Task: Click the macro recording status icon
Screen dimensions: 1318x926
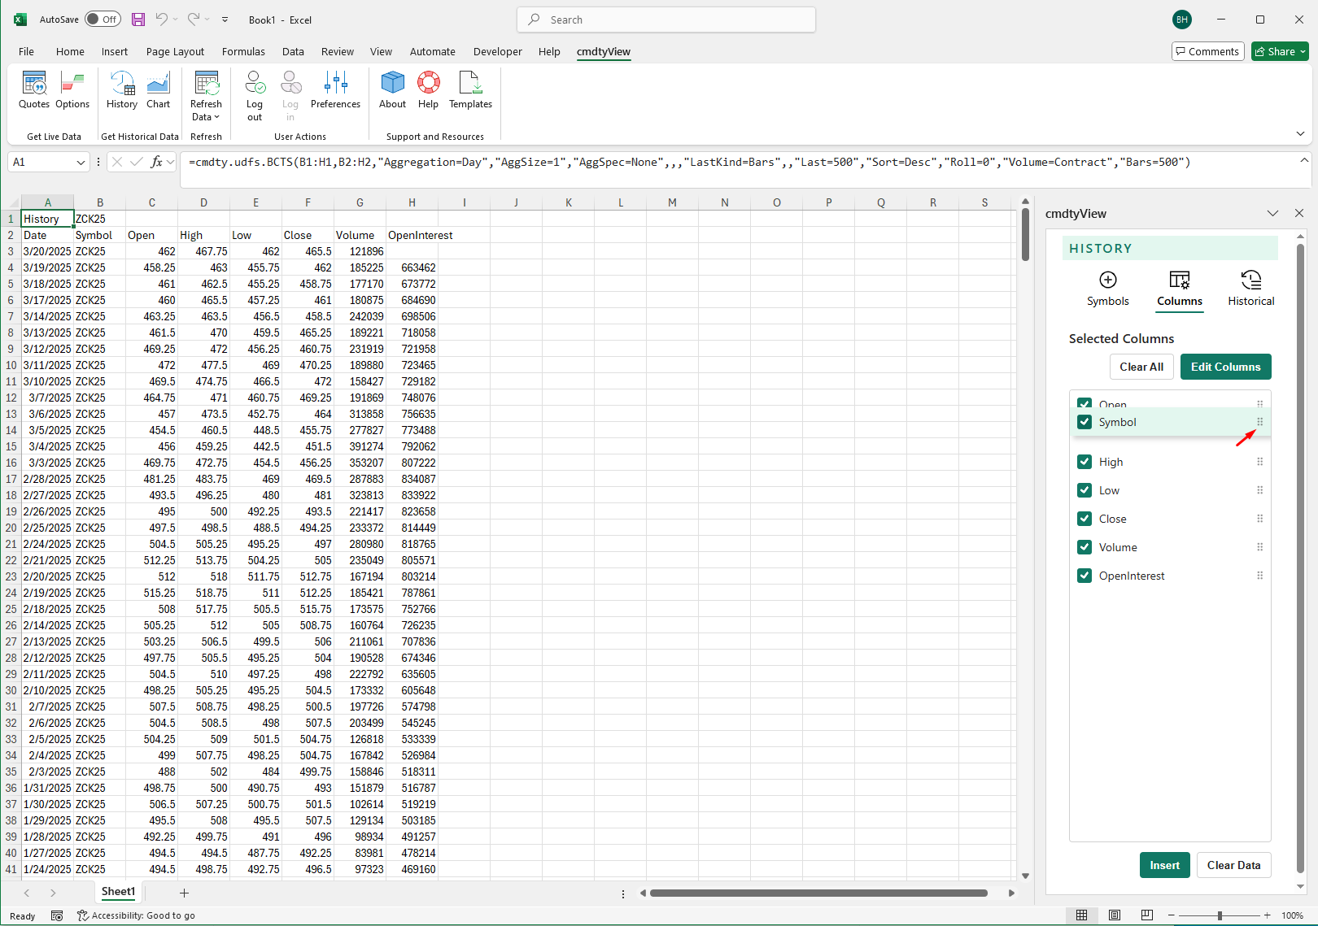Action: [x=57, y=915]
